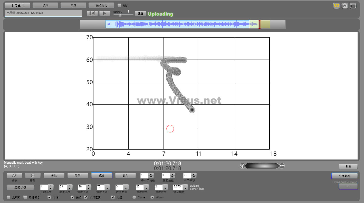
Task: Toggle the 翻页 page-turn checkbox
Action: click(119, 5)
